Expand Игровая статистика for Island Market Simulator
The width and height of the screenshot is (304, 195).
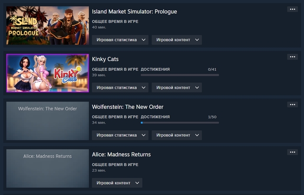coord(120,40)
